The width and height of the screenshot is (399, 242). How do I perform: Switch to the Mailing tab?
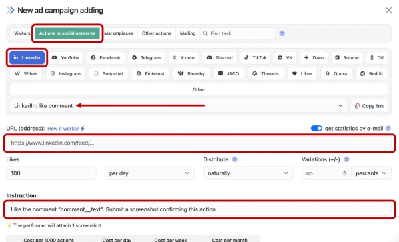(187, 33)
